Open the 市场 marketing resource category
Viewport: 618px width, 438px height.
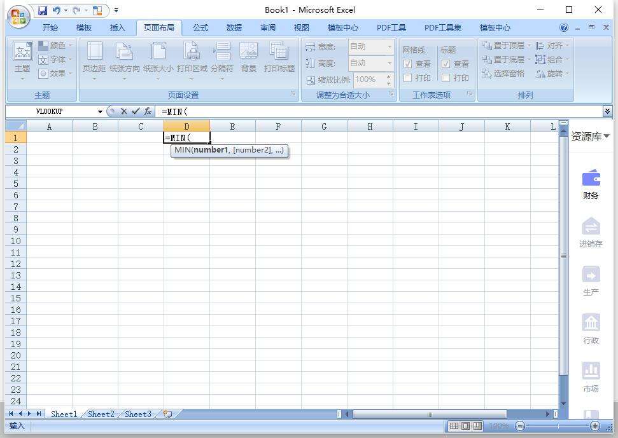click(591, 377)
